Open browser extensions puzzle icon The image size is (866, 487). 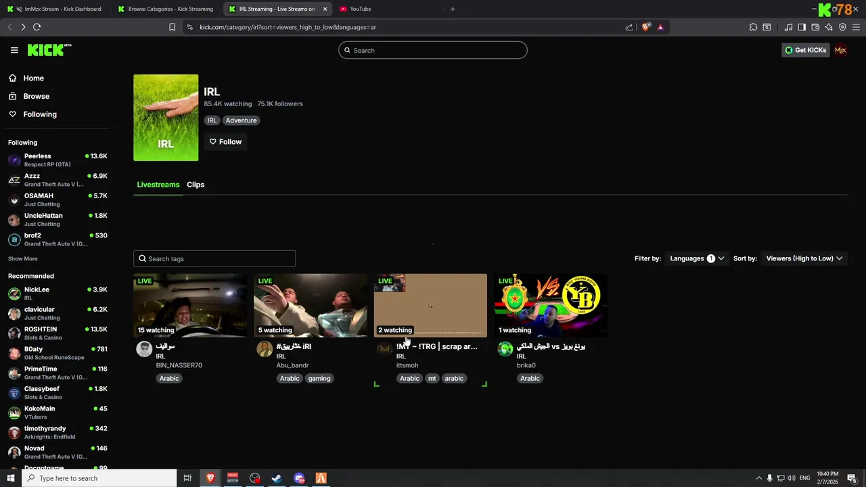(x=753, y=27)
